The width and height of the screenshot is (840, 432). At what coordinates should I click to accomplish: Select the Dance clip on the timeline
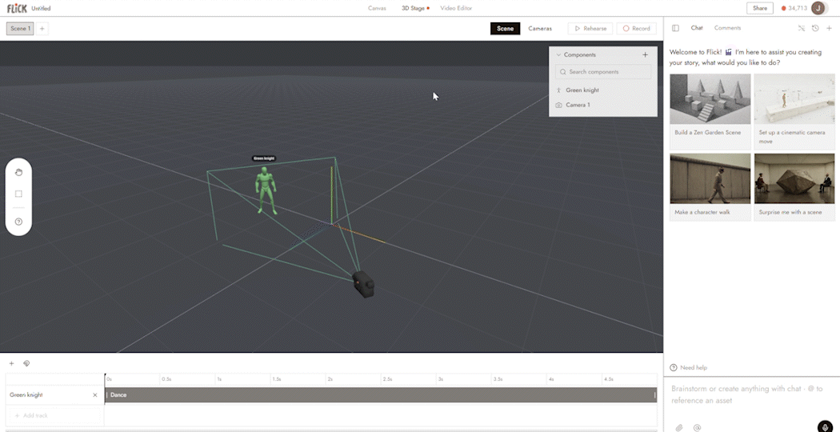coord(381,395)
